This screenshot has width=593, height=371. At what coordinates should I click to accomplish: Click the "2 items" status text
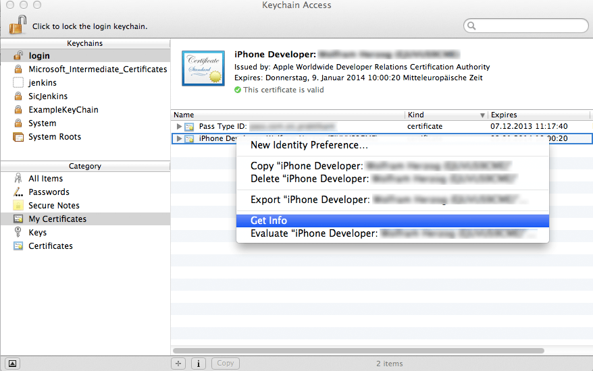[x=390, y=364]
